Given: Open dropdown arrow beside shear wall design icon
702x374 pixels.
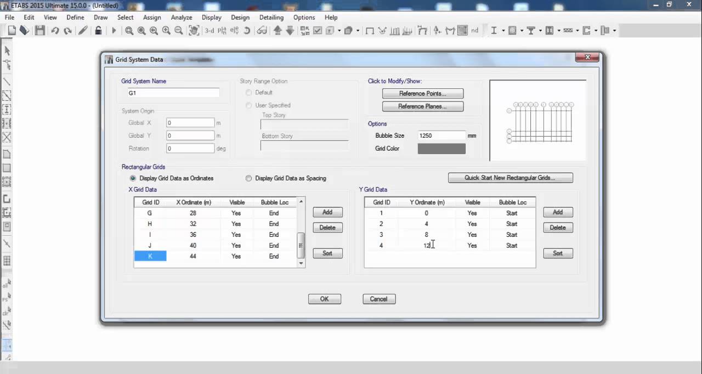Looking at the screenshot, I should point(596,31).
